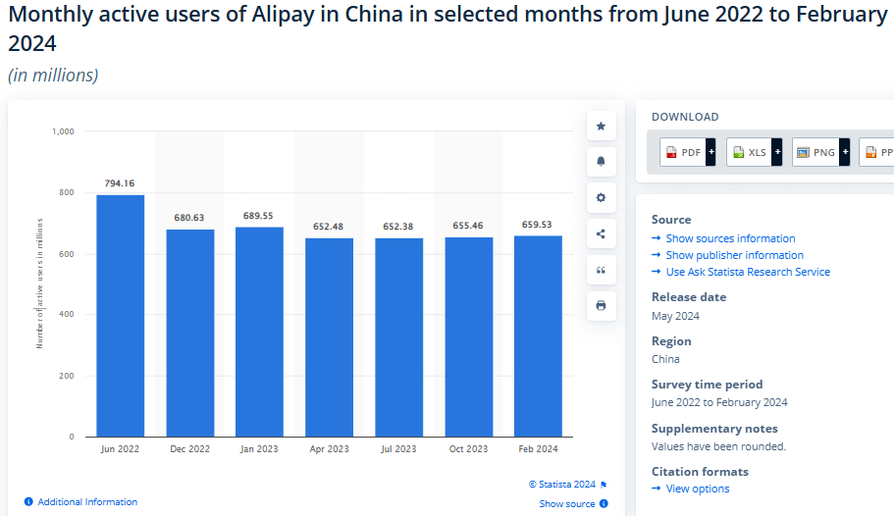Click arrow icon beside Show publisher information
894x516 pixels.
point(657,255)
